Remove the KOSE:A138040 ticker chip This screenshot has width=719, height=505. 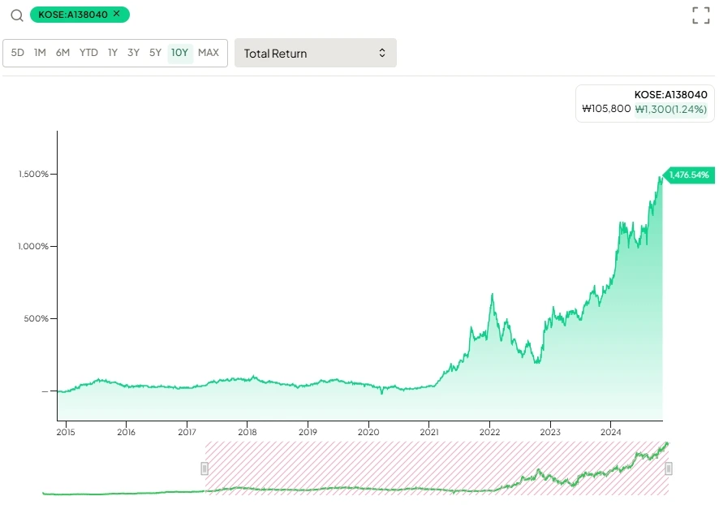[117, 14]
